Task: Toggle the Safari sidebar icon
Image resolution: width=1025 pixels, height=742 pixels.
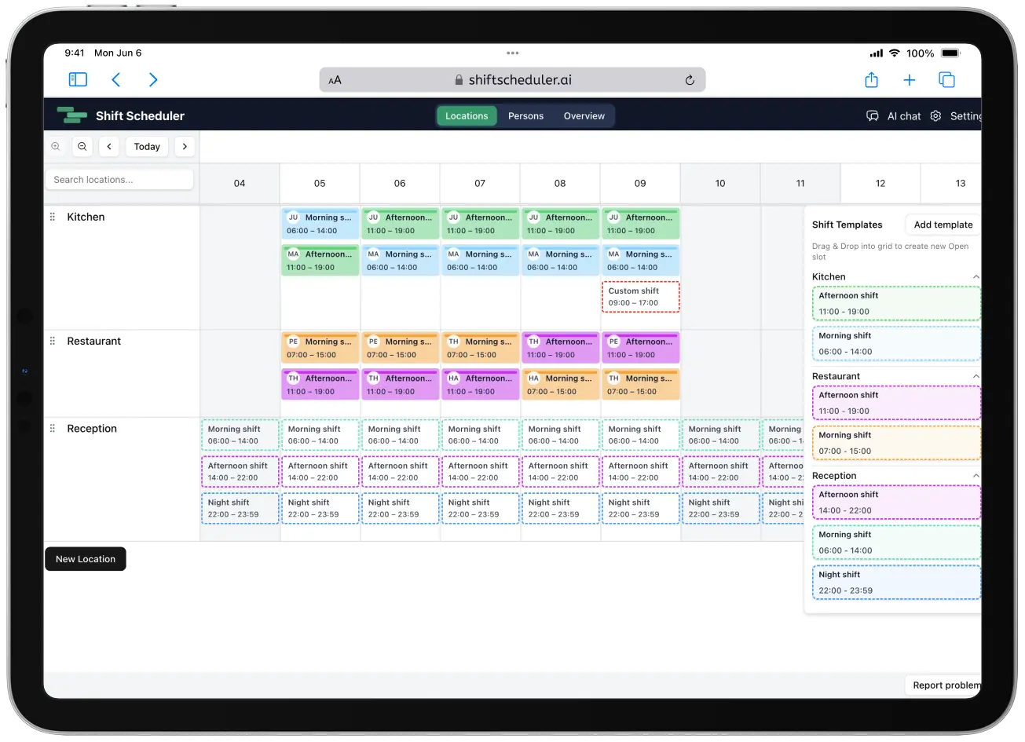Action: point(78,79)
